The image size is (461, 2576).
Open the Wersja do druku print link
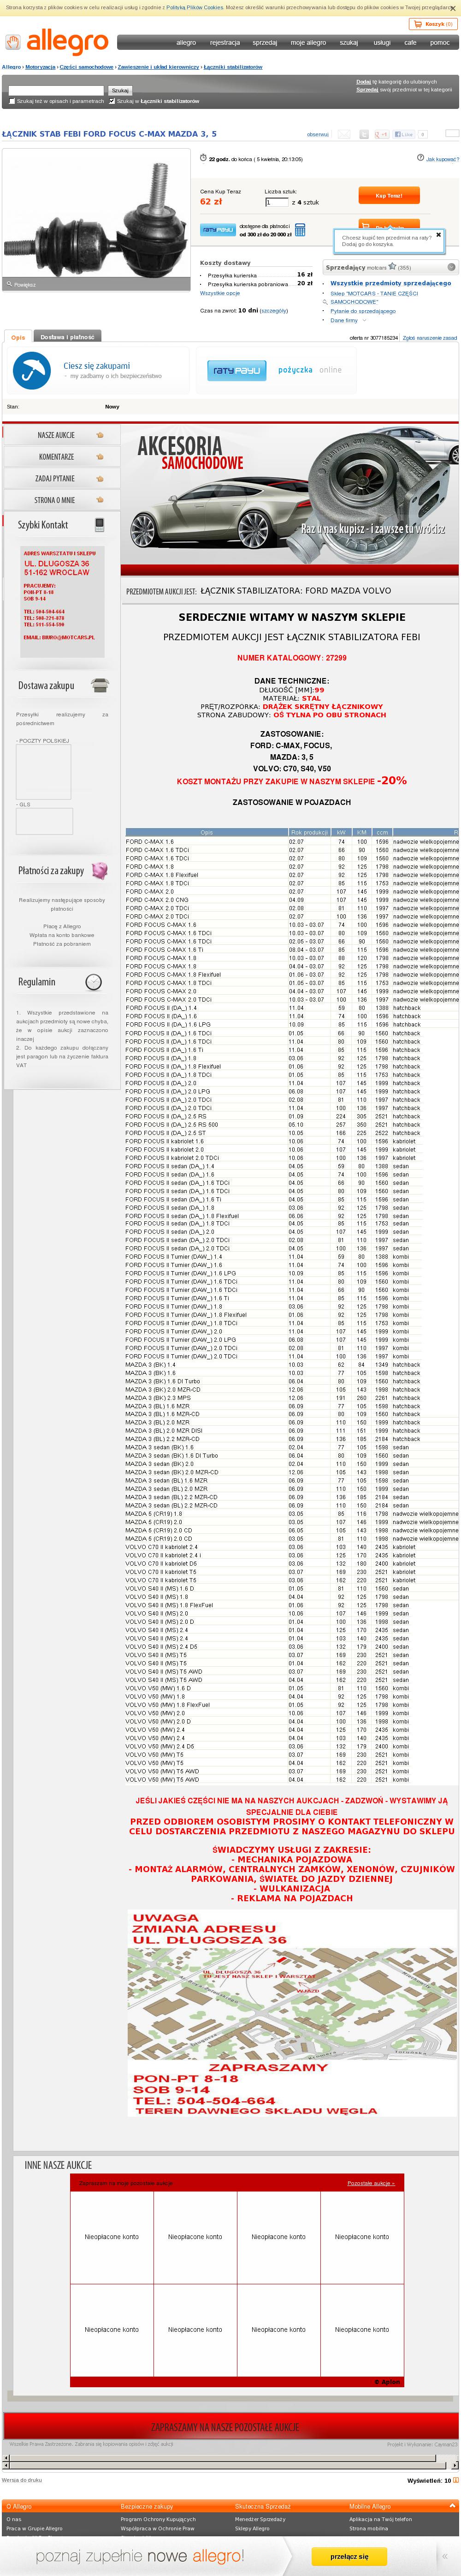click(x=22, y=2479)
